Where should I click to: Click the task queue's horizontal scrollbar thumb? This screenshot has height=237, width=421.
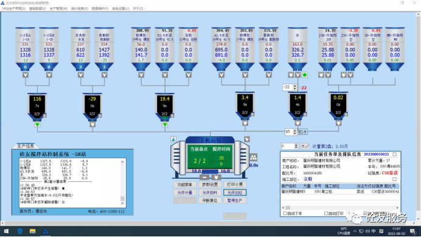(x=288, y=207)
